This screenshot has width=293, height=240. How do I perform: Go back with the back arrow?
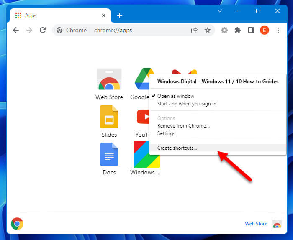[16, 30]
